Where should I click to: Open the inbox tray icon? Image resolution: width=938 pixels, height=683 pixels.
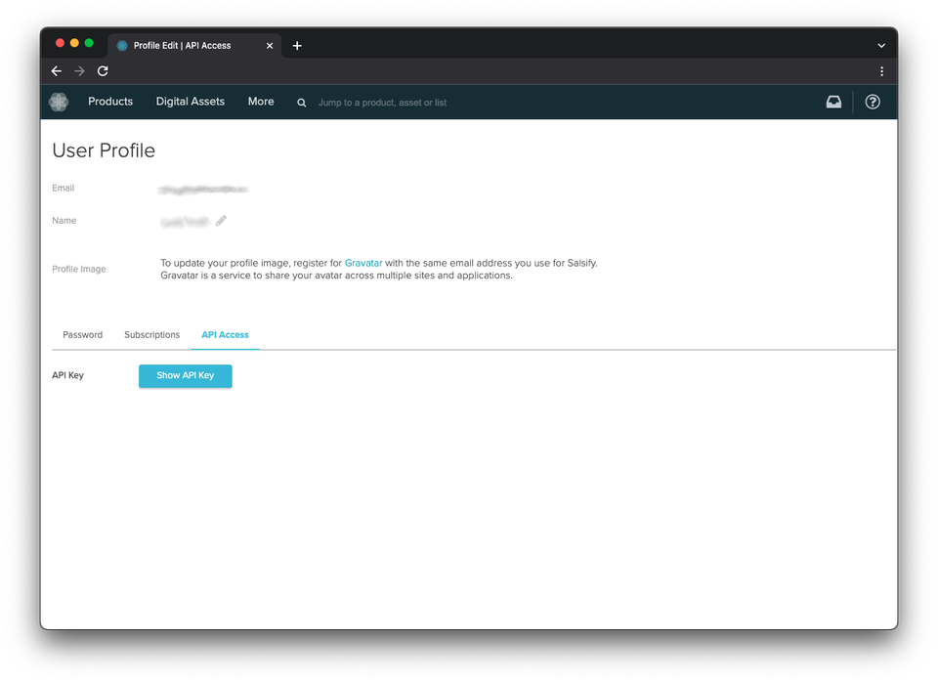pyautogui.click(x=833, y=102)
